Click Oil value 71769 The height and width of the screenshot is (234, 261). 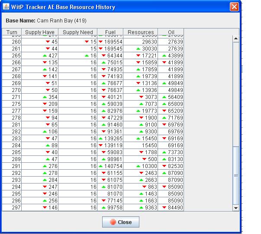175,118
